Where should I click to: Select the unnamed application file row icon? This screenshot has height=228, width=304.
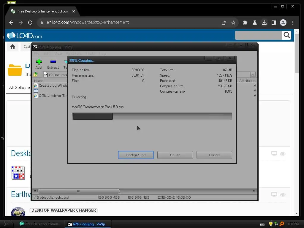click(x=36, y=91)
